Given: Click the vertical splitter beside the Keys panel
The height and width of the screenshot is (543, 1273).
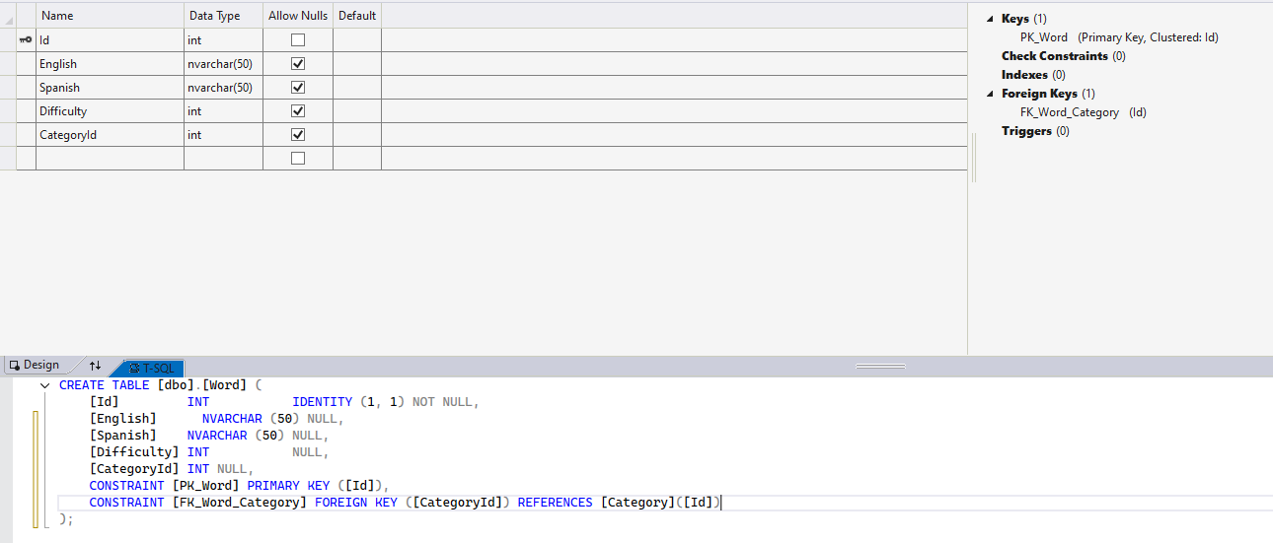Looking at the screenshot, I should (x=973, y=158).
